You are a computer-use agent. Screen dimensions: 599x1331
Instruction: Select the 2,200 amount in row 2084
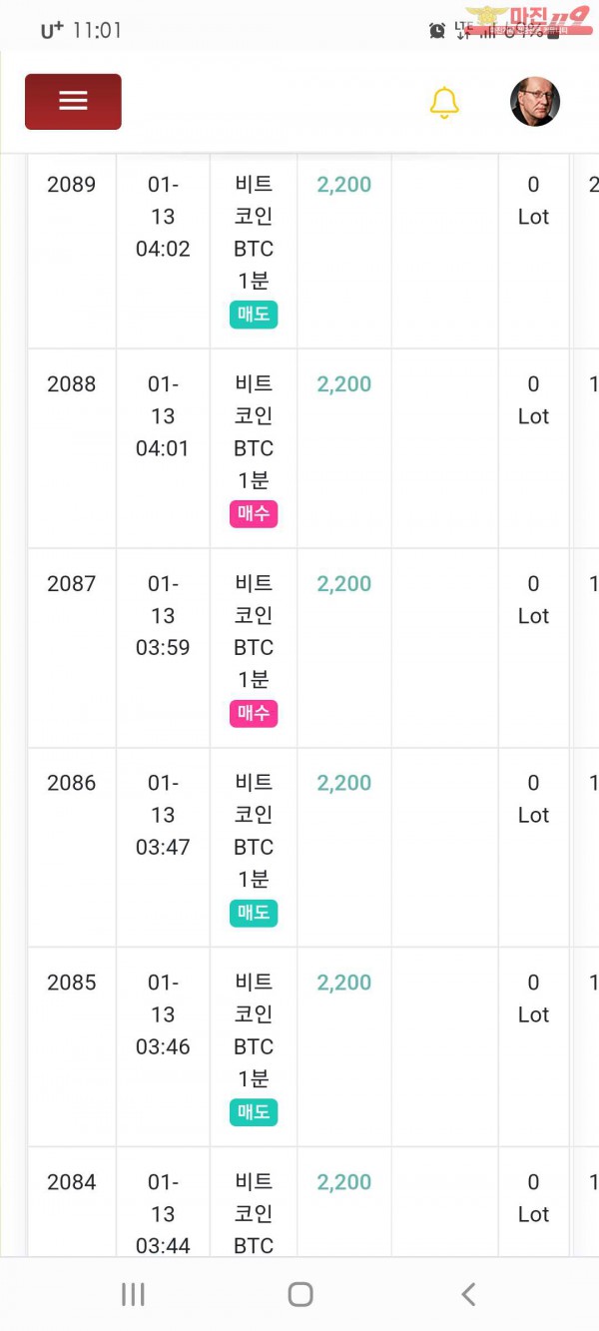tap(344, 1182)
